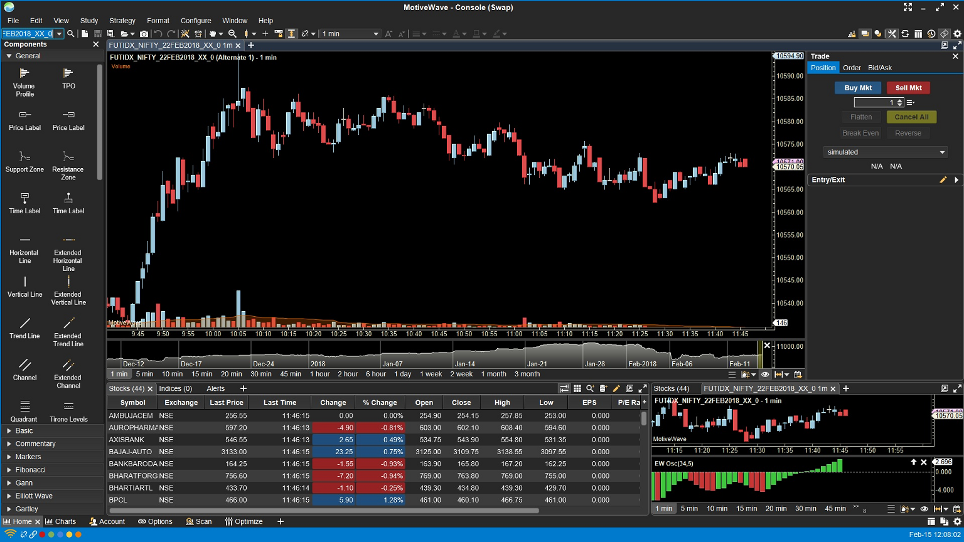Viewport: 964px width, 542px height.
Task: Select the Trend Line component
Action: click(x=24, y=328)
